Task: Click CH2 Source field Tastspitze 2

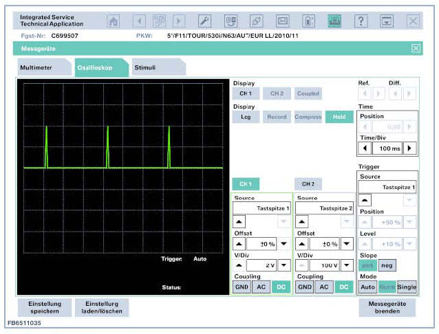Action: pyautogui.click(x=324, y=208)
